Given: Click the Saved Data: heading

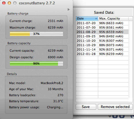Looking at the screenshot, I should click(x=104, y=12).
